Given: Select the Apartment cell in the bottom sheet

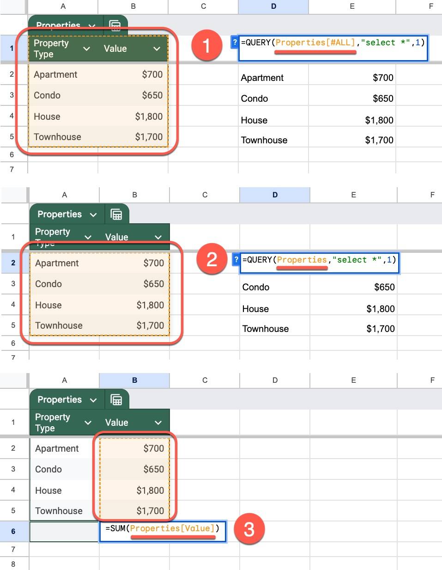Looking at the screenshot, I should click(57, 448).
